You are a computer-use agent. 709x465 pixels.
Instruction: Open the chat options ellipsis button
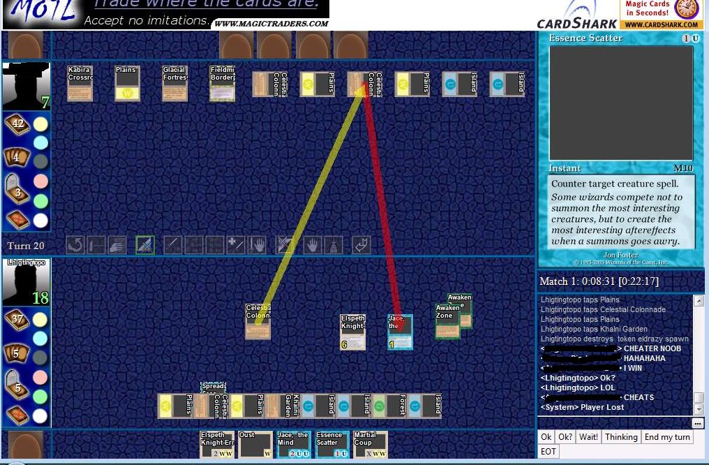(x=698, y=423)
